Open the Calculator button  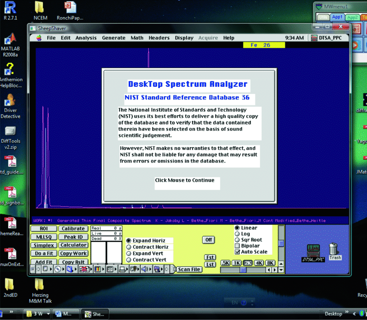coord(73,245)
